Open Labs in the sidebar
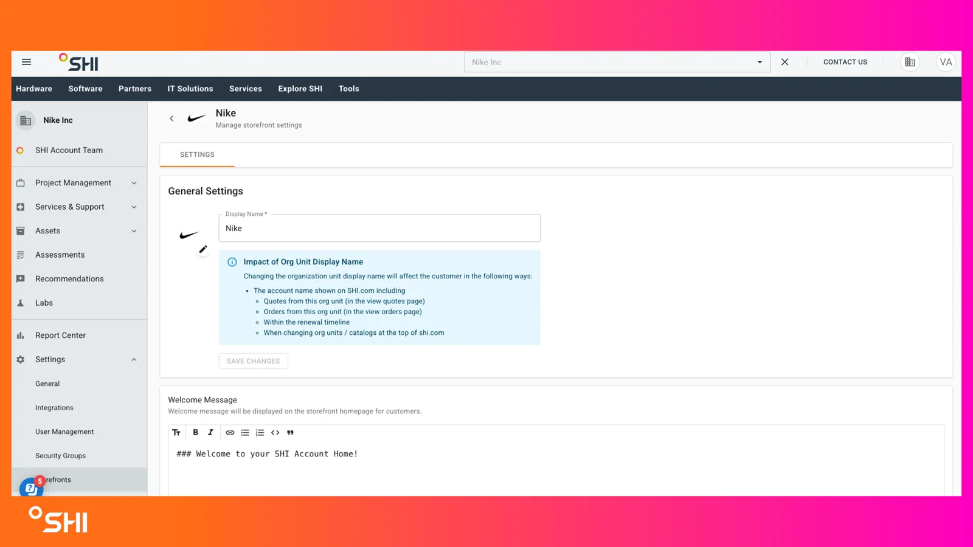 click(x=44, y=303)
